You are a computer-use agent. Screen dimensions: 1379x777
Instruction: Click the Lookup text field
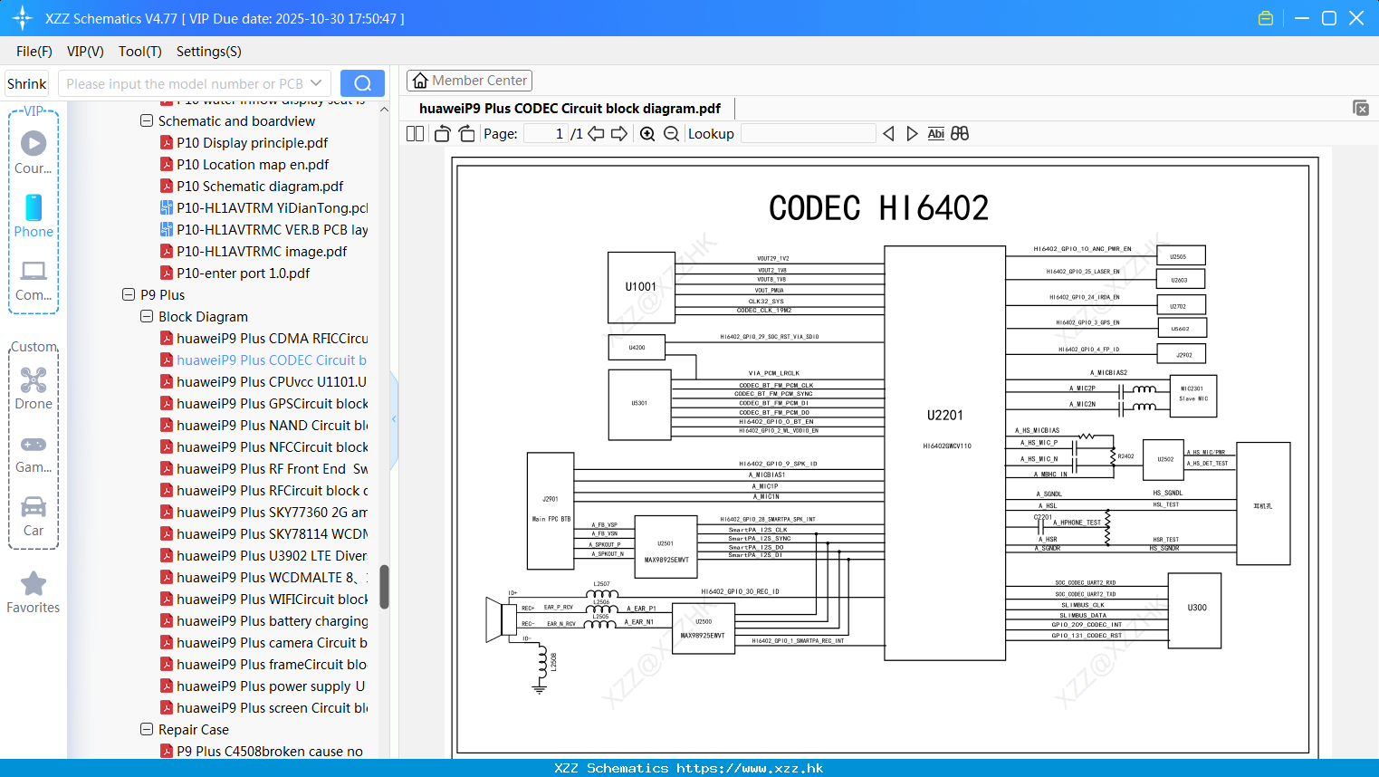809,134
